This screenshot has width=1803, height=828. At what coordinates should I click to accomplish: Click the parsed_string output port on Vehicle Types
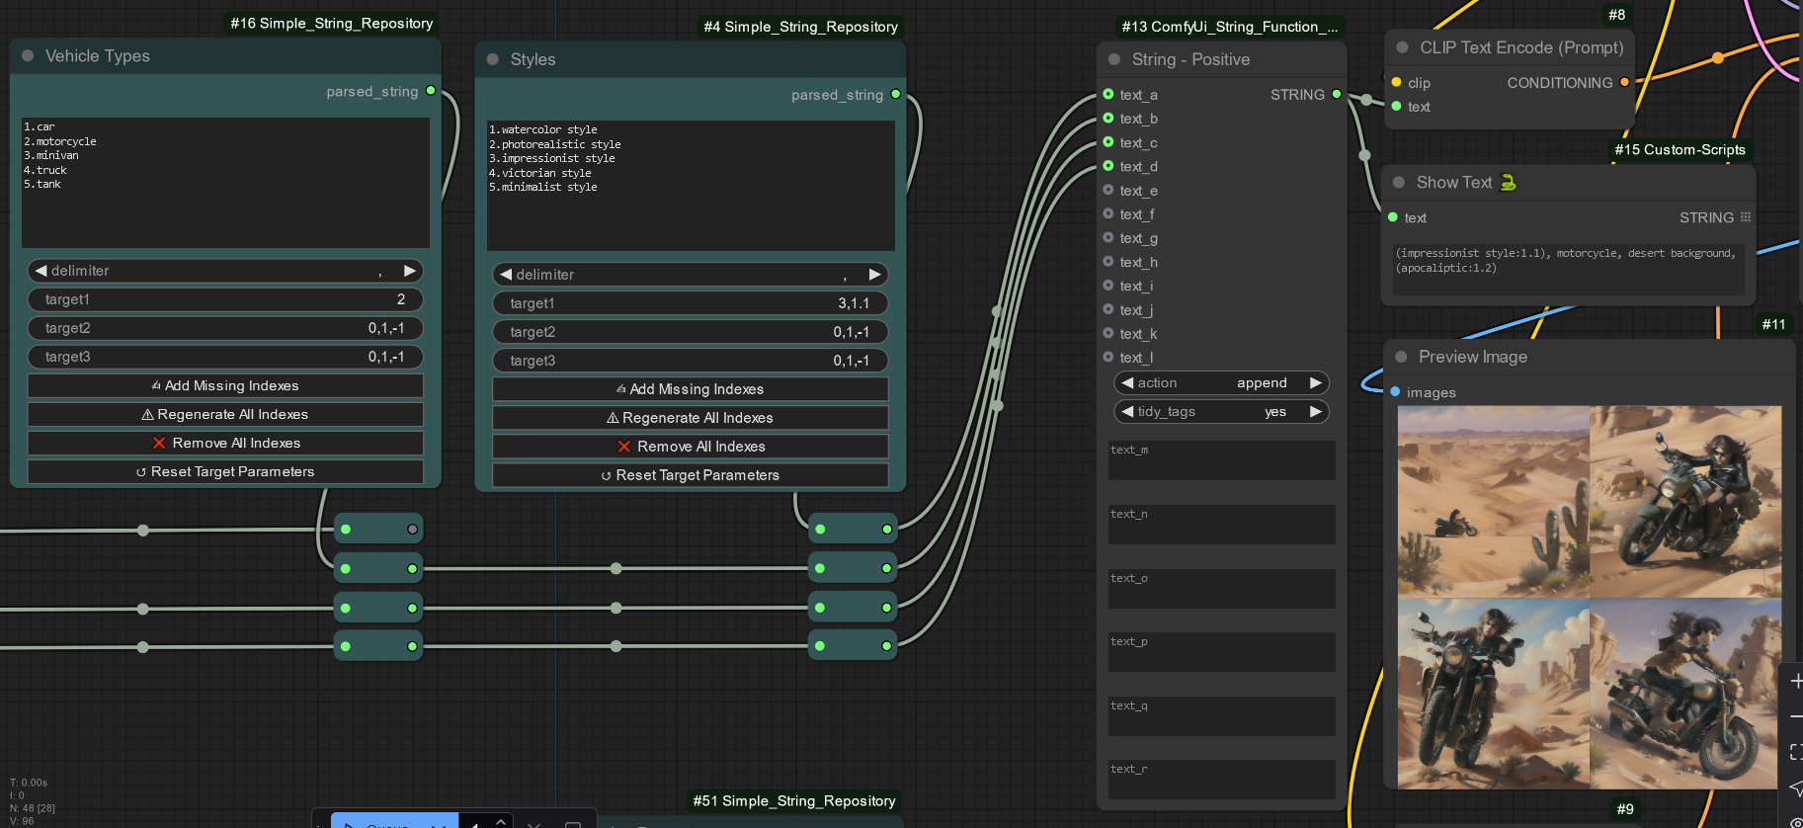431,91
